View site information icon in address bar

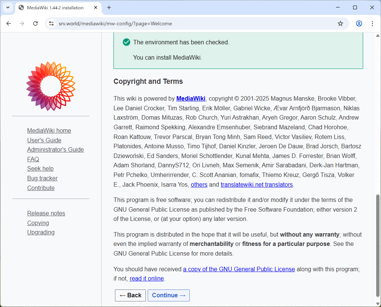point(52,23)
